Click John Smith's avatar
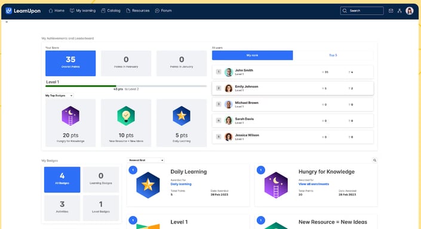Screen dimensions: 421x229 coord(229,72)
